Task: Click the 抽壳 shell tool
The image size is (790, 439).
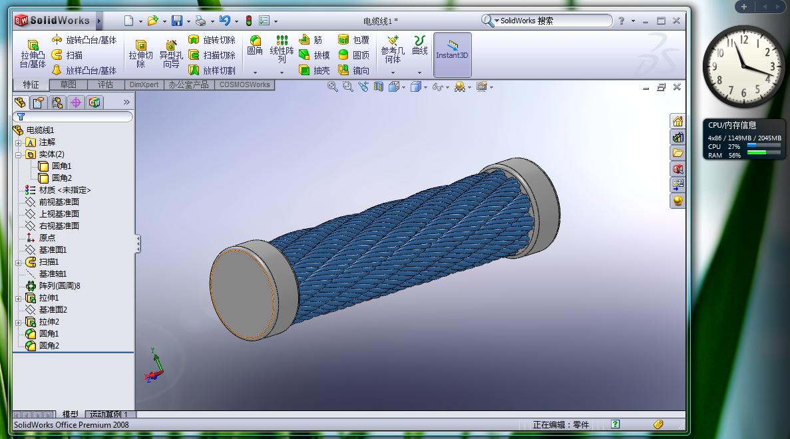Action: [x=314, y=71]
